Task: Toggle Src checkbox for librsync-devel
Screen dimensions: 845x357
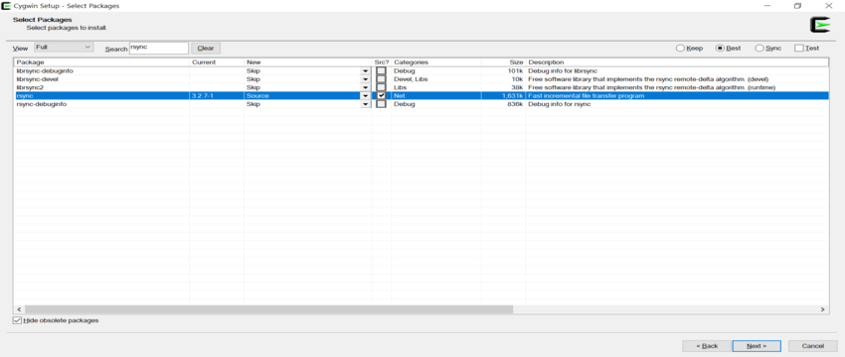Action: [381, 79]
